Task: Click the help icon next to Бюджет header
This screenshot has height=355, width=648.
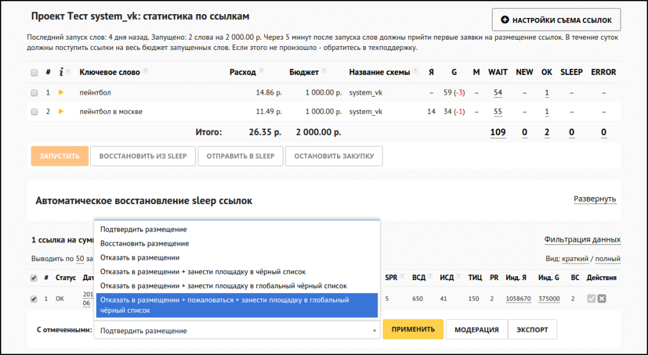Action: click(x=324, y=72)
